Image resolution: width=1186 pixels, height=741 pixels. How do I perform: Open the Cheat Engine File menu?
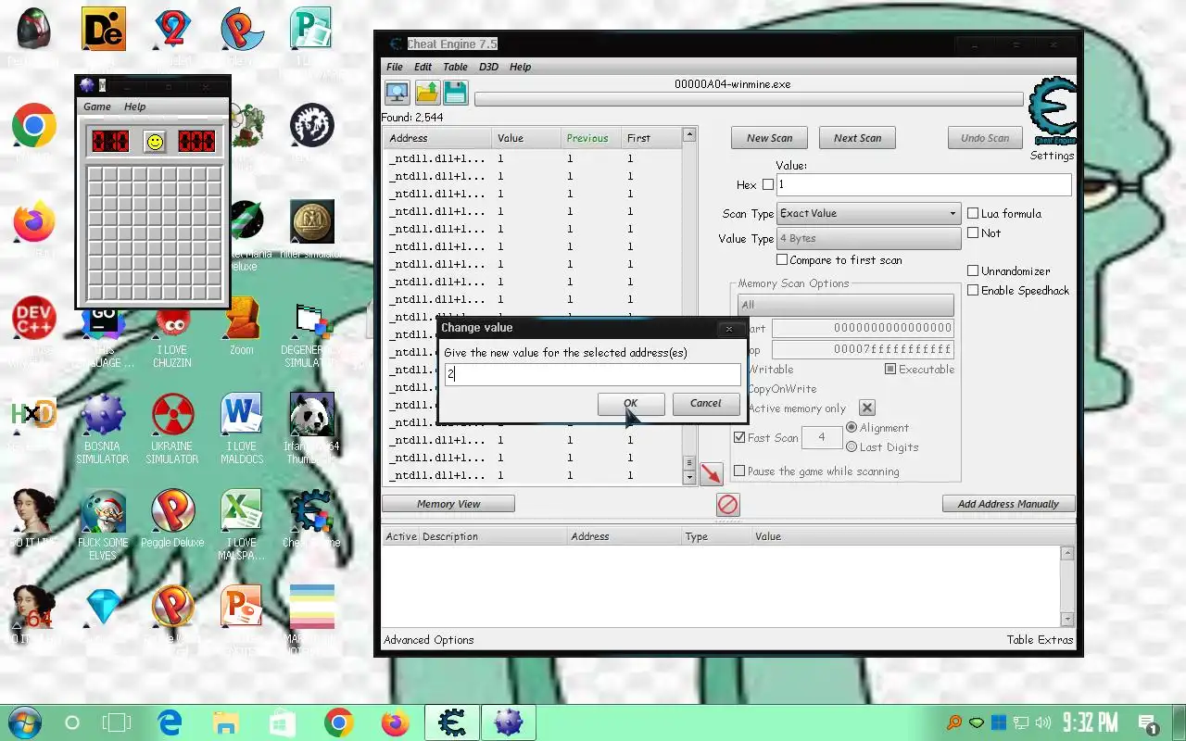(x=395, y=67)
